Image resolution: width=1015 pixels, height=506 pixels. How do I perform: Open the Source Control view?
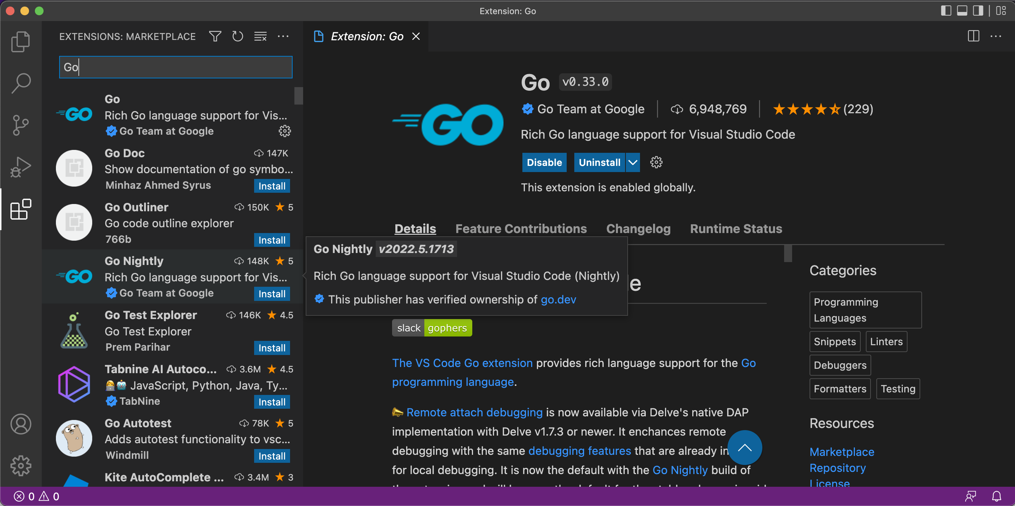[x=20, y=125]
